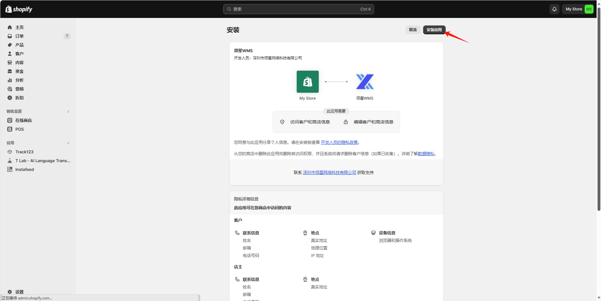Click the analytics bar chart icon
Viewport: 601px width, 301px height.
pyautogui.click(x=10, y=80)
